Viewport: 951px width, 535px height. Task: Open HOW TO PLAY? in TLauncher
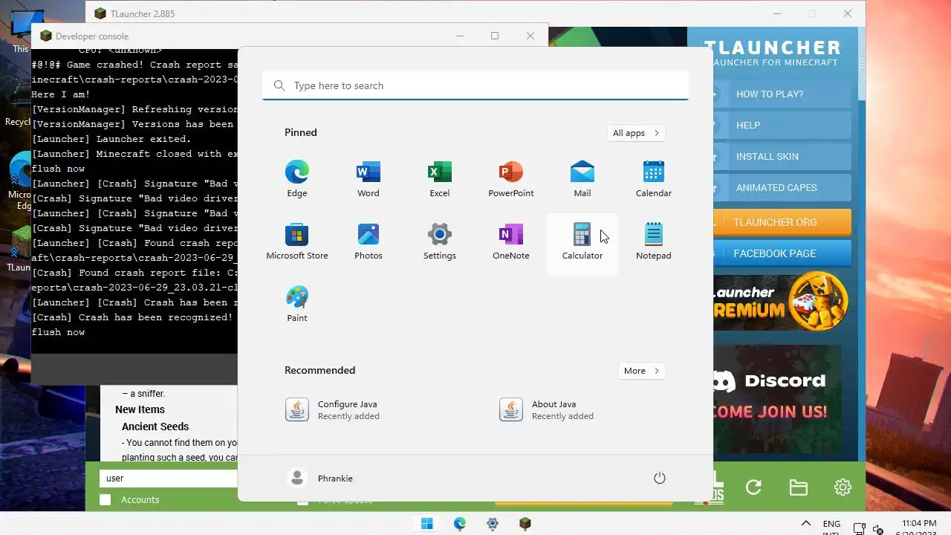782,94
